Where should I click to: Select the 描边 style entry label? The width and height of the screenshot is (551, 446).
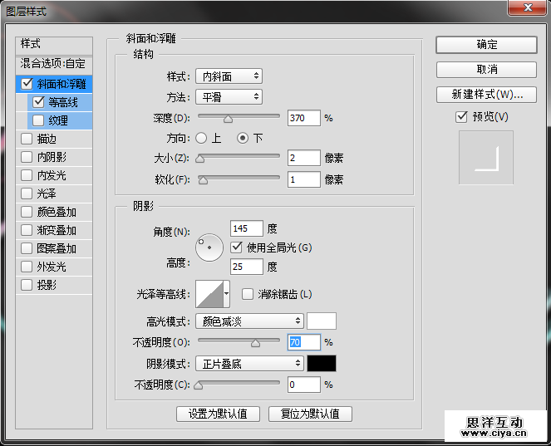[x=47, y=139]
